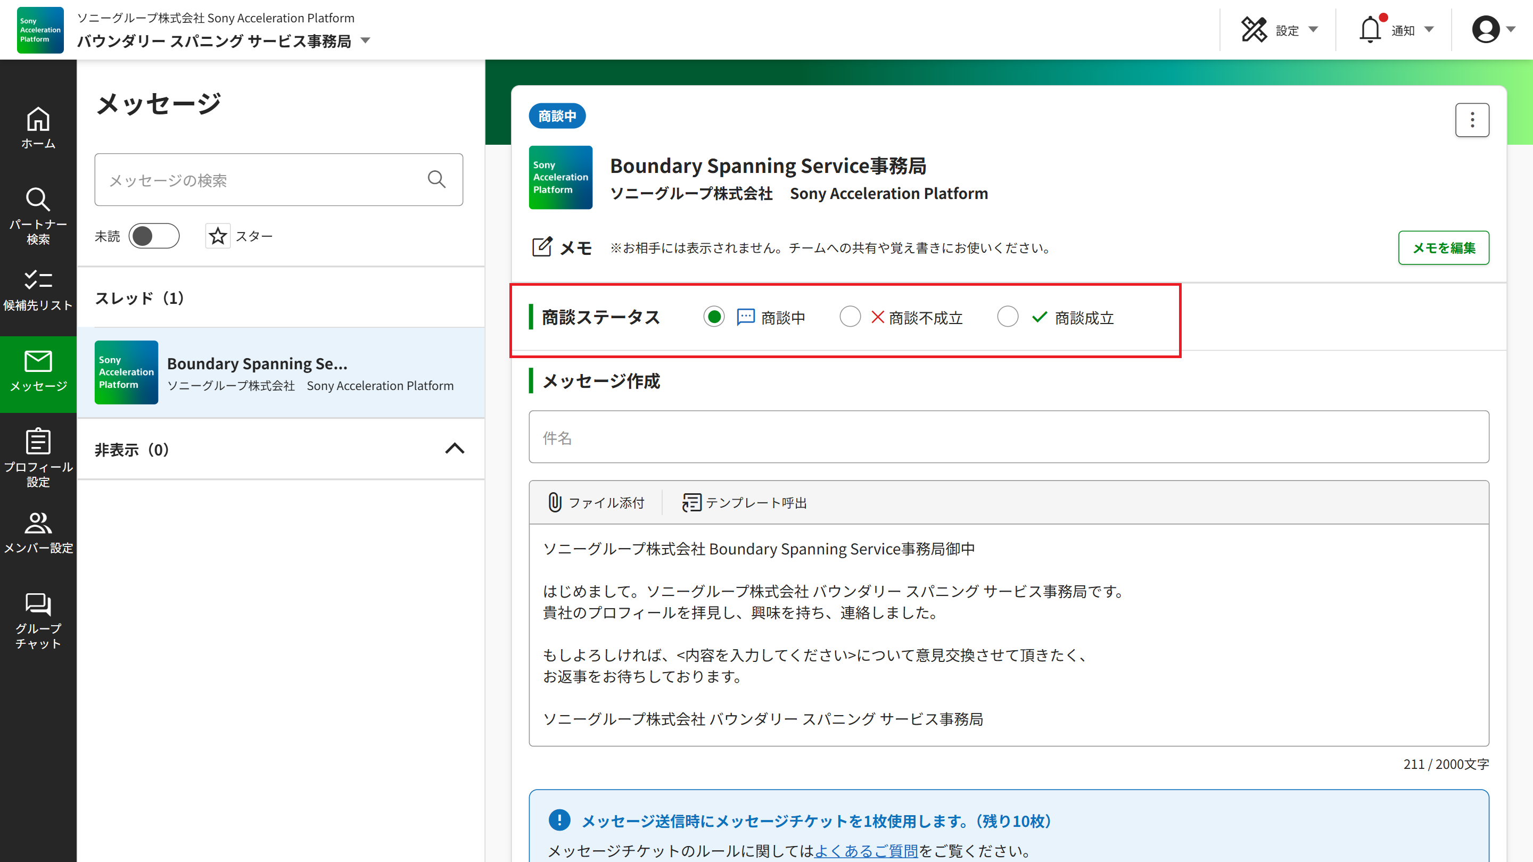Collapse the 非表示 (0) section chevron
This screenshot has width=1533, height=862.
click(x=455, y=449)
